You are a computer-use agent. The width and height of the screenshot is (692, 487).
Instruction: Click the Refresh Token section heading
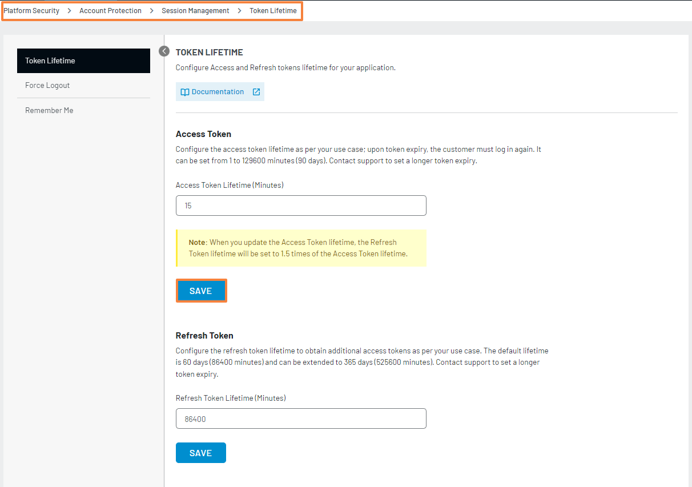click(204, 336)
